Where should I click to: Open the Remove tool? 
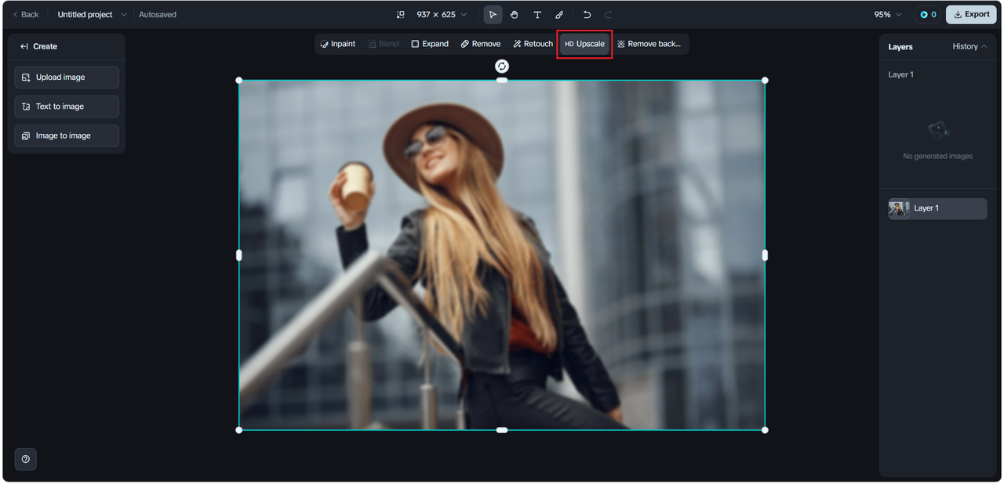click(x=480, y=44)
